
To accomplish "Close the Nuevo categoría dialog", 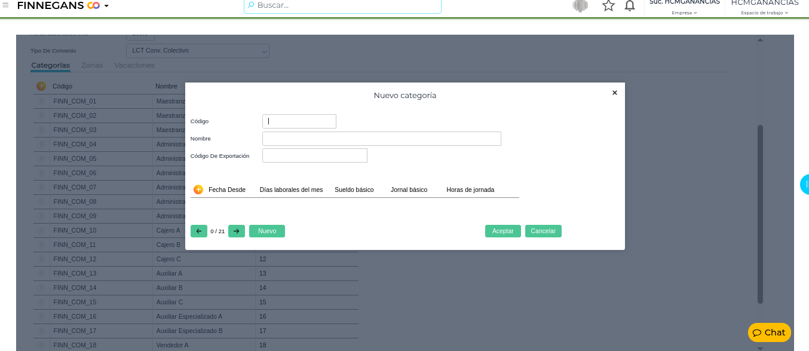I will [x=614, y=93].
